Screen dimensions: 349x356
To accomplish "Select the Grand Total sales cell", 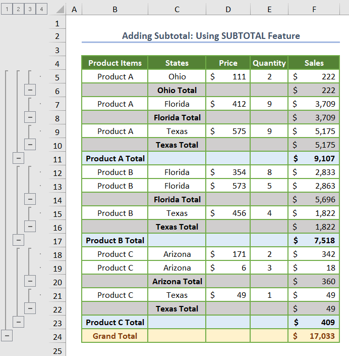I will click(x=314, y=336).
